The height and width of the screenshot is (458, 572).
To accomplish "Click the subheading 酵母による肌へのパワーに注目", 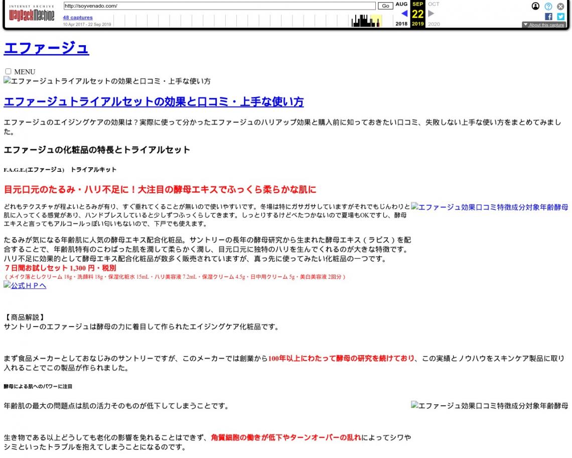I will [x=38, y=386].
